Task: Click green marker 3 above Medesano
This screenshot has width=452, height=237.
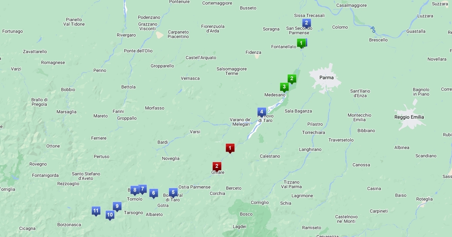Action: pos(284,87)
